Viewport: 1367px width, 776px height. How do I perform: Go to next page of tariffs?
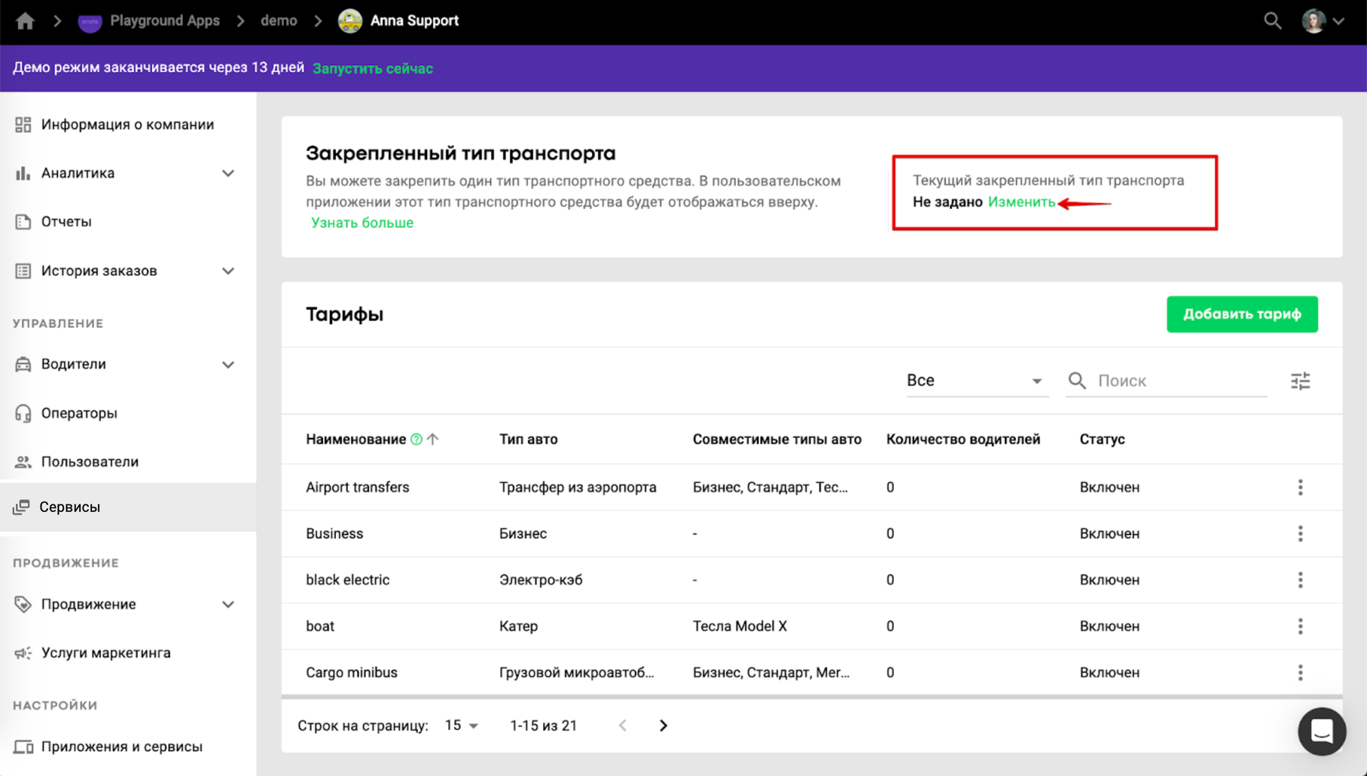click(663, 726)
